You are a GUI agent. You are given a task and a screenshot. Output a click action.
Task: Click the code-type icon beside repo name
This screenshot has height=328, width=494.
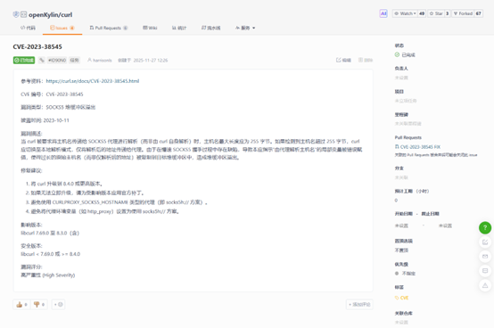coord(23,14)
